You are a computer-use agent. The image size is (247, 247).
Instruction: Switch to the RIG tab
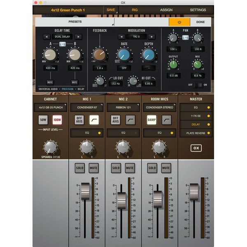[135, 10]
